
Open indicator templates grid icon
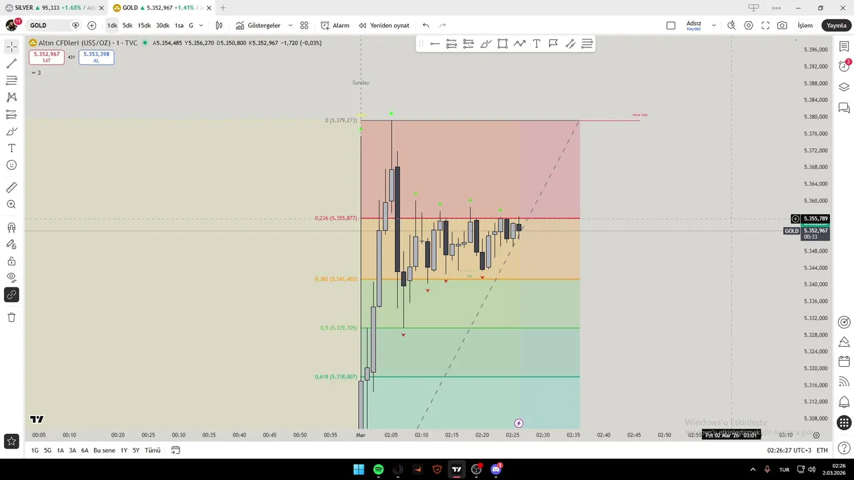(304, 25)
